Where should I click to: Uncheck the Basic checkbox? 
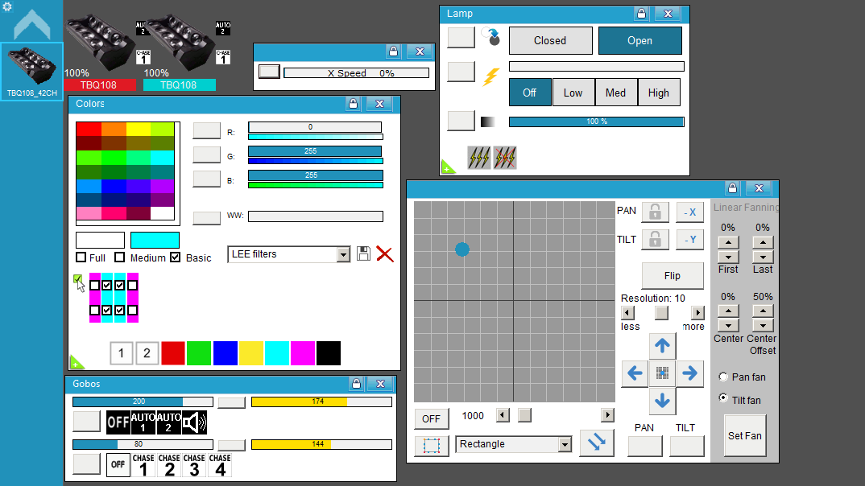click(176, 257)
